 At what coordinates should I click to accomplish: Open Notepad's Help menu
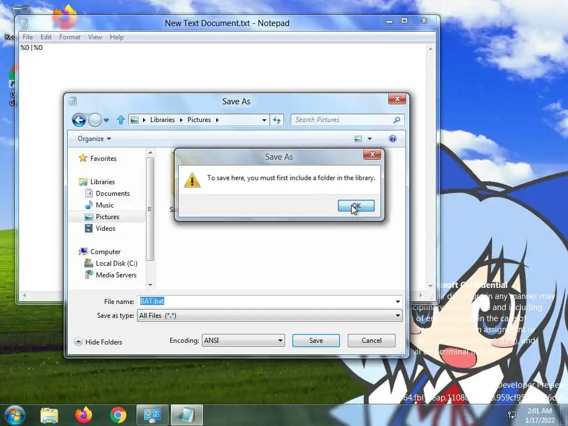116,37
